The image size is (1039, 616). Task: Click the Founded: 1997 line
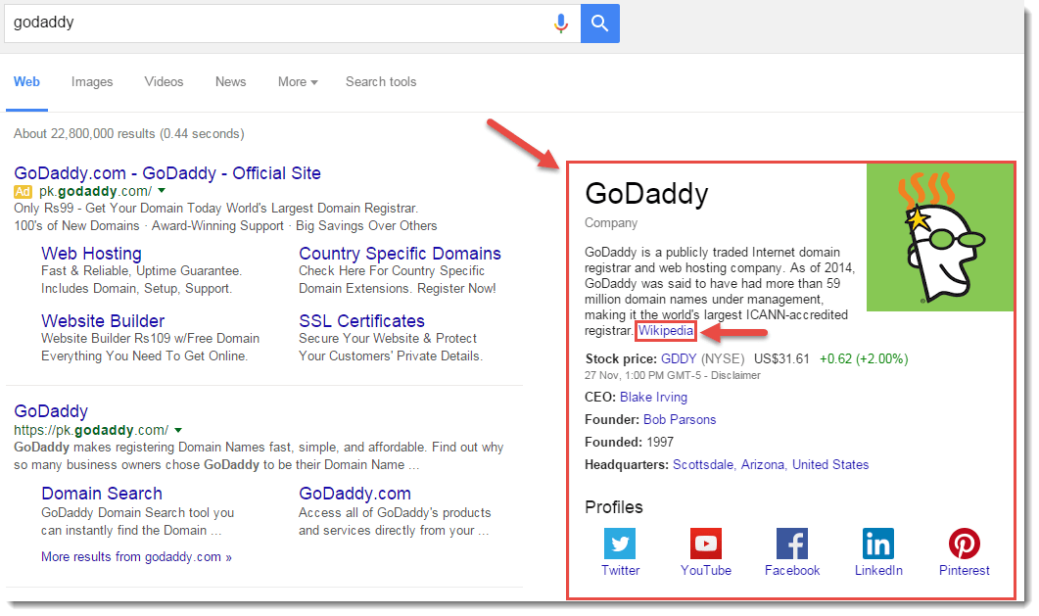pos(629,442)
